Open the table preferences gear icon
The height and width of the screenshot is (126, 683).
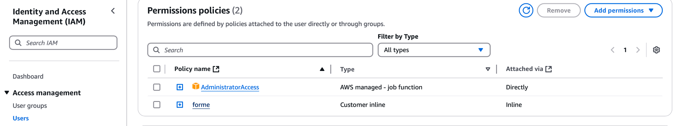(656, 50)
